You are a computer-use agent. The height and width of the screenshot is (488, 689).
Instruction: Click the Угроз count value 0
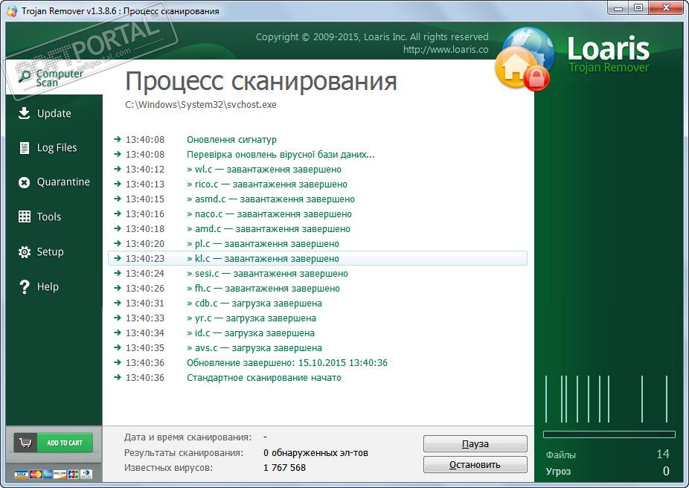point(666,472)
